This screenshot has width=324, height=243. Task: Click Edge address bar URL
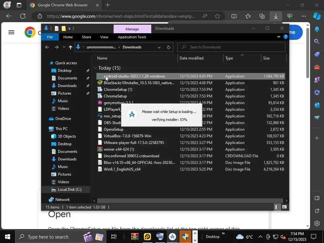pyautogui.click(x=121, y=16)
